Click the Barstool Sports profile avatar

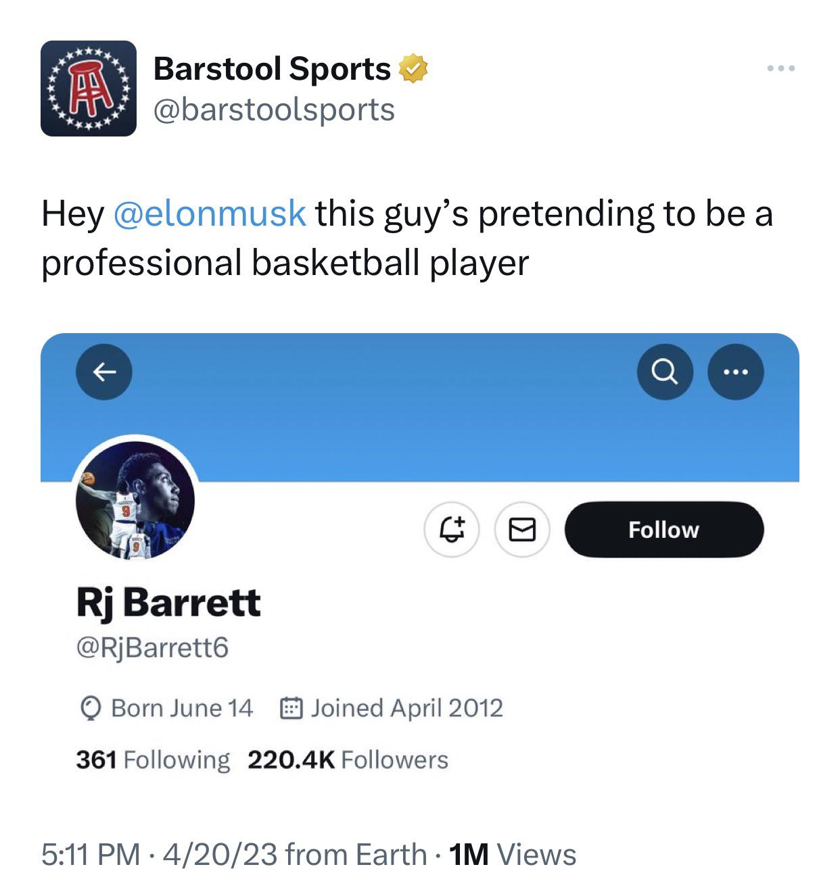pyautogui.click(x=88, y=89)
